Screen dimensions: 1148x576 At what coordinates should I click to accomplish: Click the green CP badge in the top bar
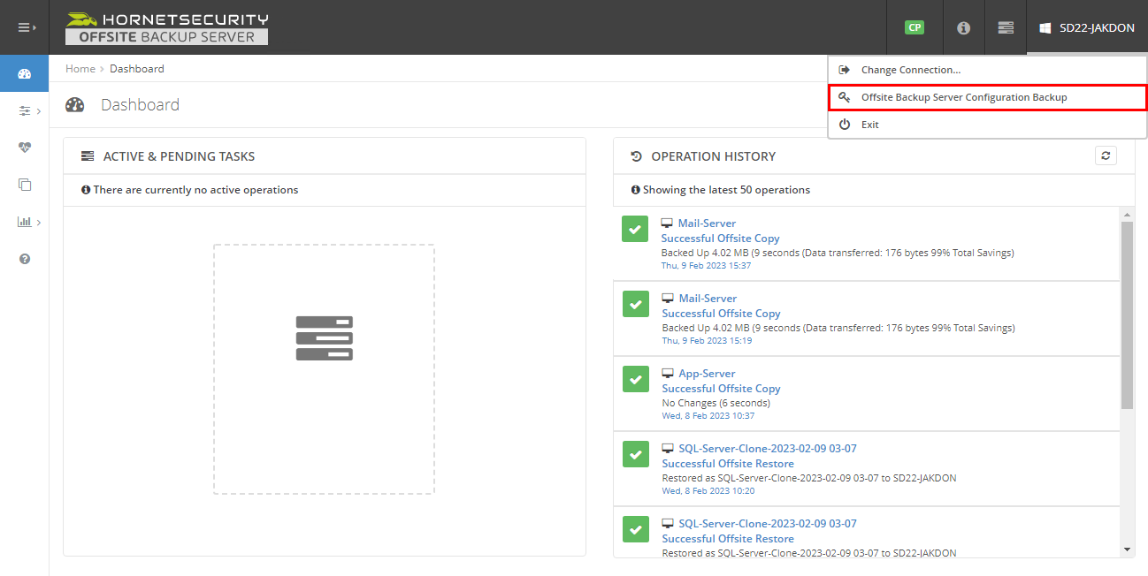point(915,27)
